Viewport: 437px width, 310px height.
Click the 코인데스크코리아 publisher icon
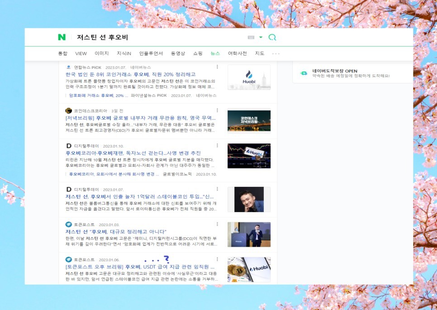click(x=69, y=111)
